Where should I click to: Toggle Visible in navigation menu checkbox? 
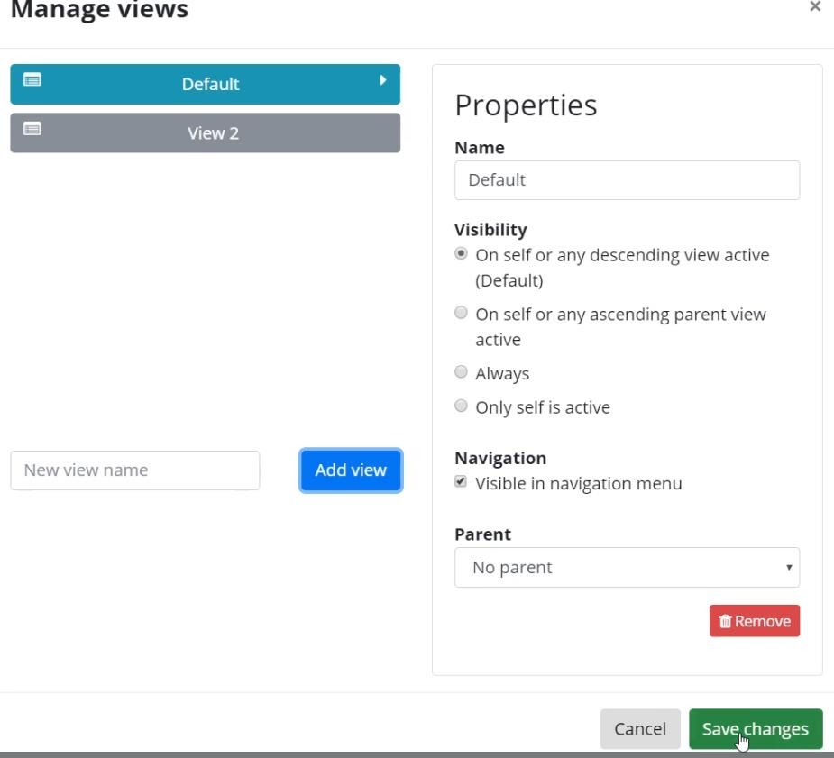coord(461,482)
